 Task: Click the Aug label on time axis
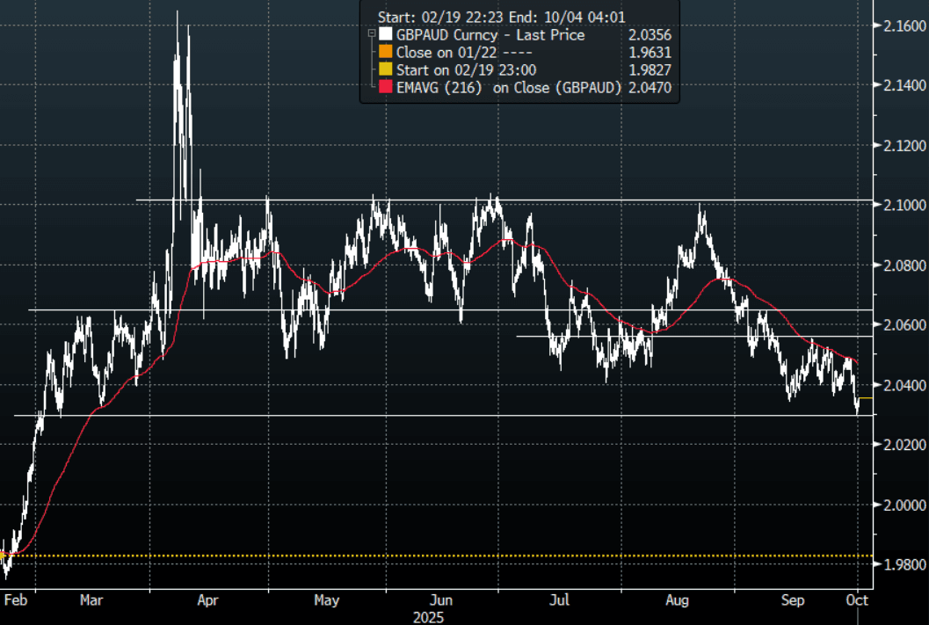(x=677, y=600)
